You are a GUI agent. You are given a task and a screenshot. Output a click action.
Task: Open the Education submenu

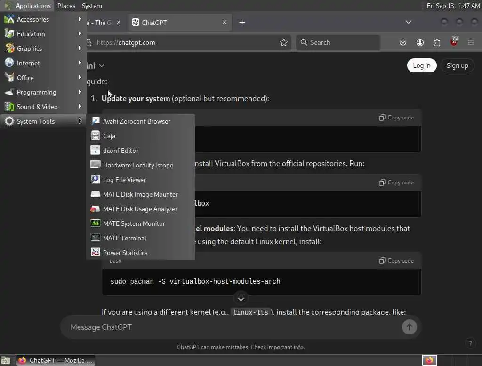pos(43,34)
